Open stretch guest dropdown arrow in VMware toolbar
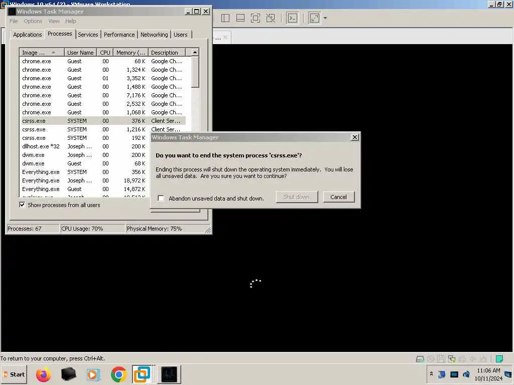Screen dimensions: 514x385 tap(325, 18)
